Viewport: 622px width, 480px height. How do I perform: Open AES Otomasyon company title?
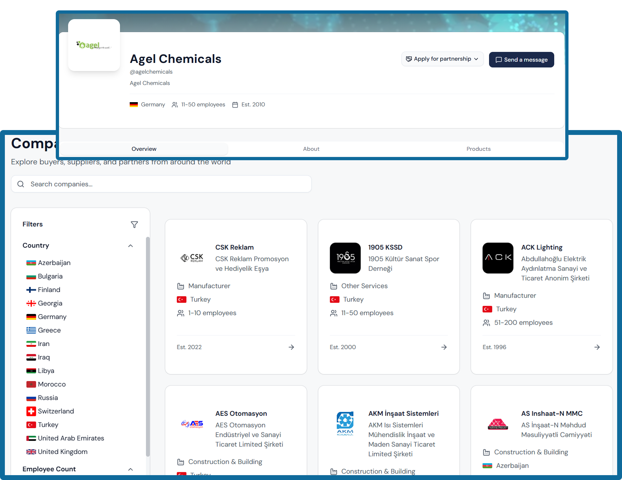click(x=241, y=414)
